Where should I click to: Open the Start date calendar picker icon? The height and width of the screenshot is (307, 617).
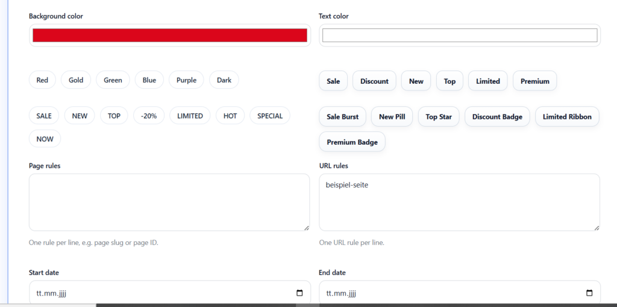tap(299, 293)
